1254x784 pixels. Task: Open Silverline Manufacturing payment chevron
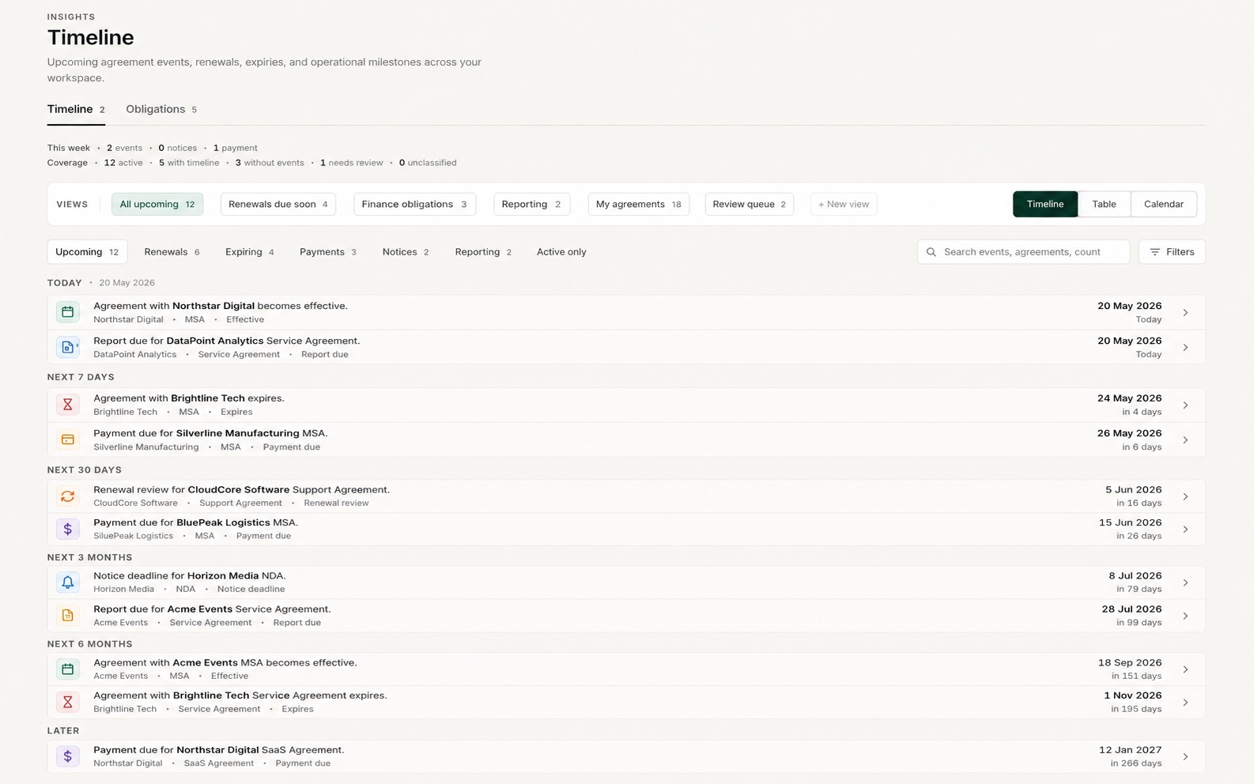(x=1185, y=440)
